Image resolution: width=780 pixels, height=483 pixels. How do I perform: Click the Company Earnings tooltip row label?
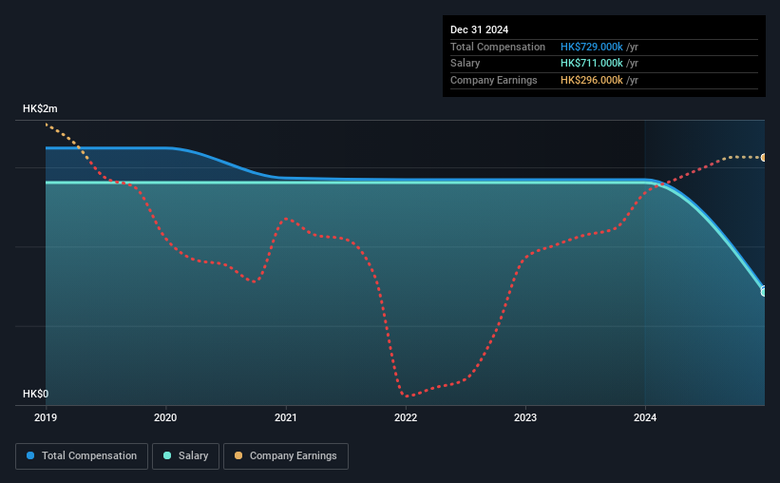493,80
